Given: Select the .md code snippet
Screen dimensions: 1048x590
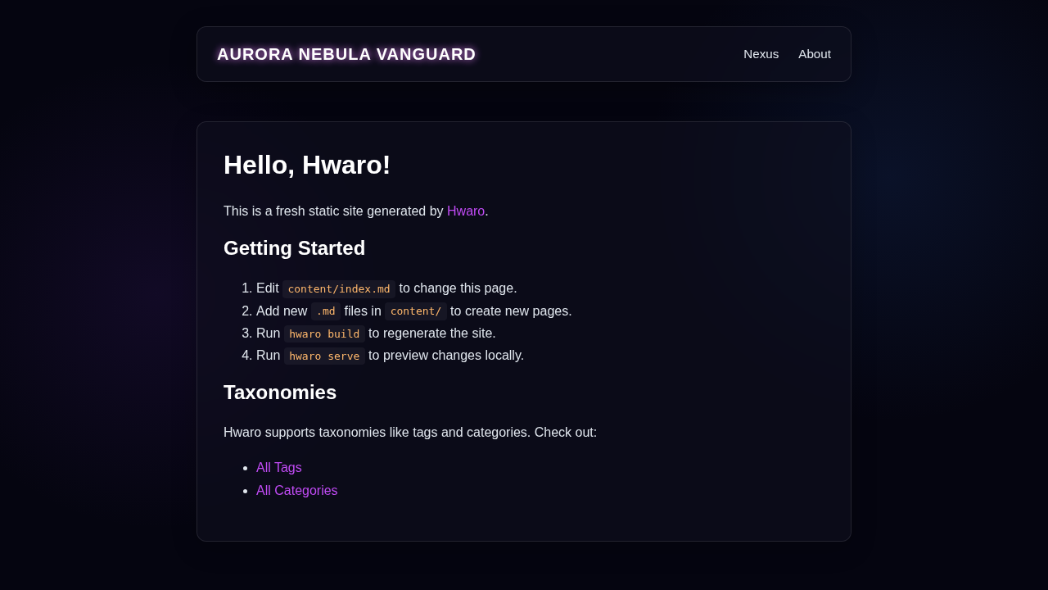Looking at the screenshot, I should click(326, 311).
